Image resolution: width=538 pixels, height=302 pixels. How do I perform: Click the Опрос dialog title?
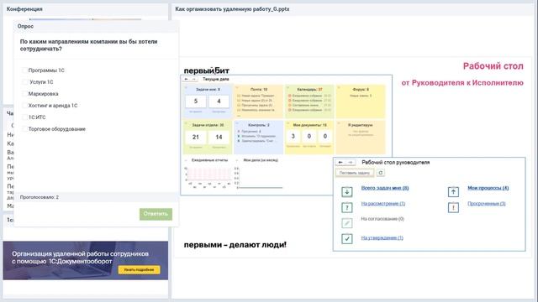tap(25, 26)
